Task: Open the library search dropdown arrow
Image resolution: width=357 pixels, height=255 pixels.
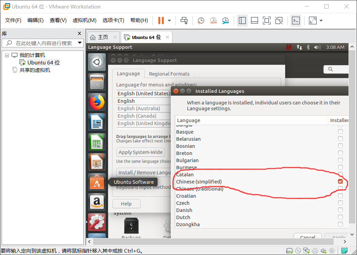Action: pos(80,43)
